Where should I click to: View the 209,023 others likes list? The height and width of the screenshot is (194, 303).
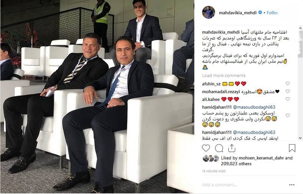pyautogui.click(x=236, y=164)
